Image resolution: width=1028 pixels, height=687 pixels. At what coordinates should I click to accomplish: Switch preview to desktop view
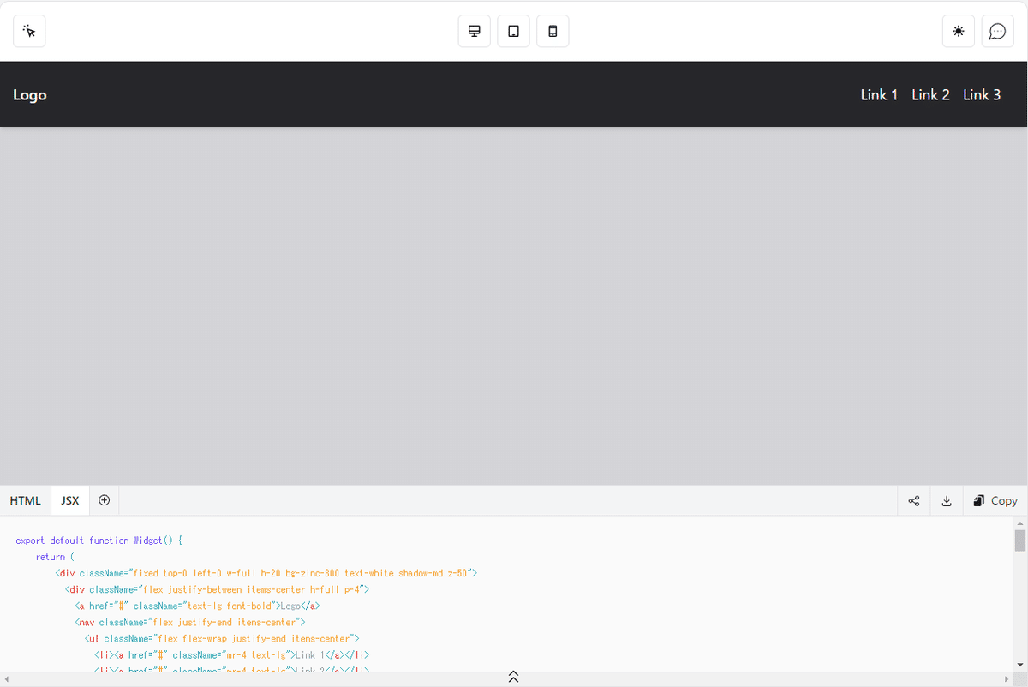click(x=474, y=31)
